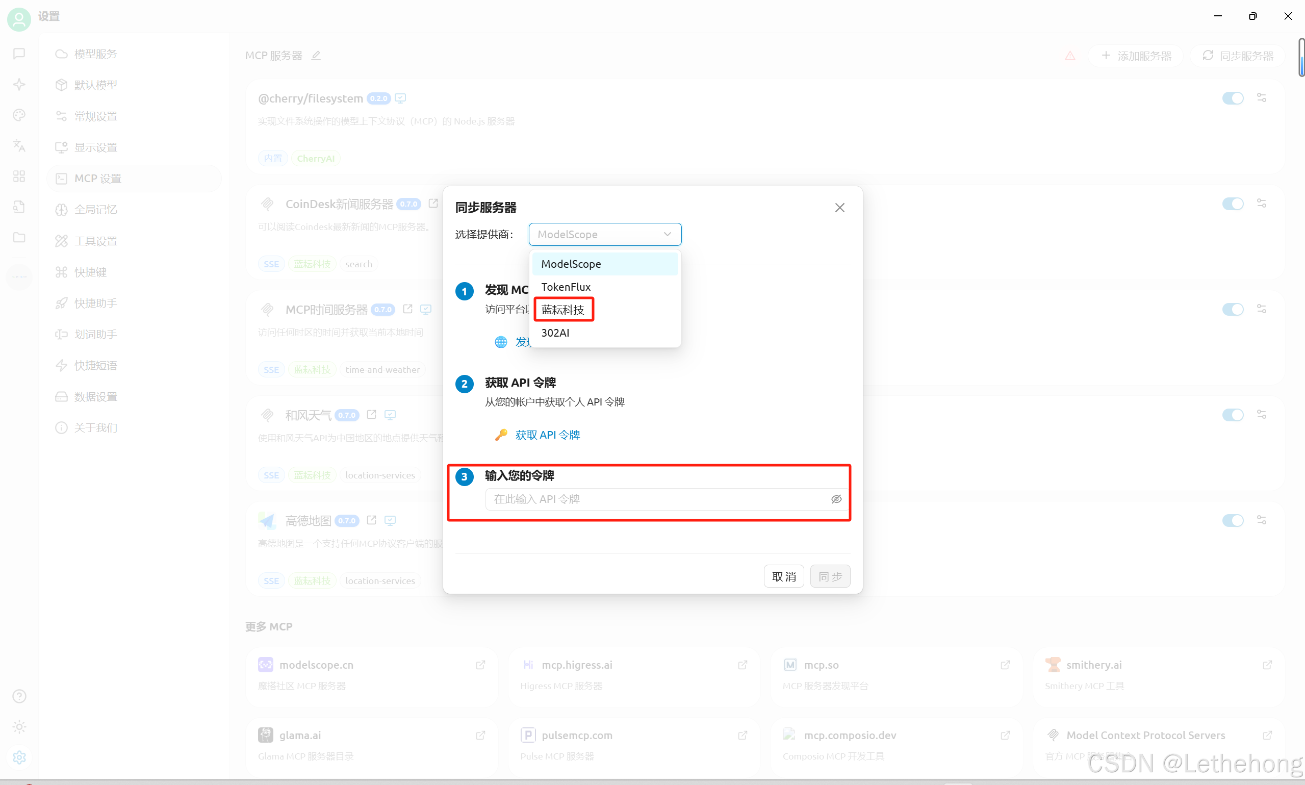Toggle API token visibility eye icon
Viewport: 1305px width, 785px height.
pyautogui.click(x=836, y=499)
